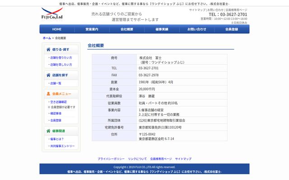Click the 会員メニュー sidebar heading
This screenshot has width=289, height=180.
click(62, 94)
